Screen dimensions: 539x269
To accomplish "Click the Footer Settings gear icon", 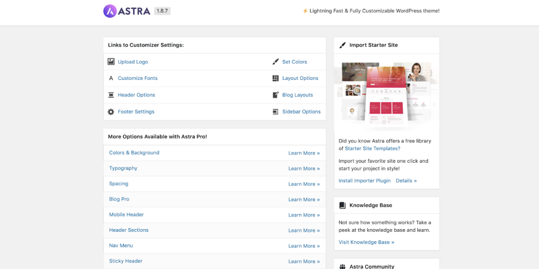I will (111, 112).
